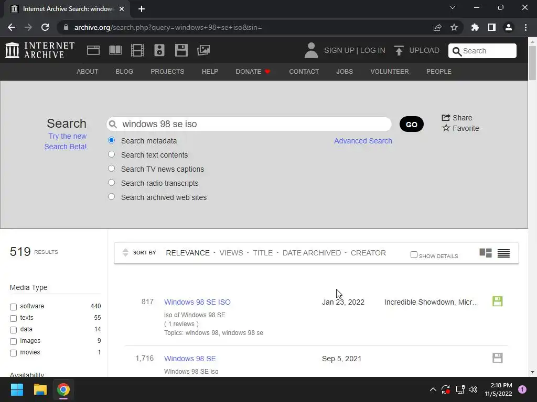Switch to tile grid view icon
Screen dimensions: 537x402
485,253
